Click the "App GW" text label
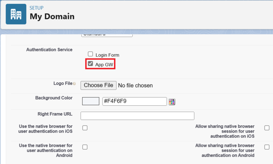The height and width of the screenshot is (164, 273). click(x=104, y=65)
